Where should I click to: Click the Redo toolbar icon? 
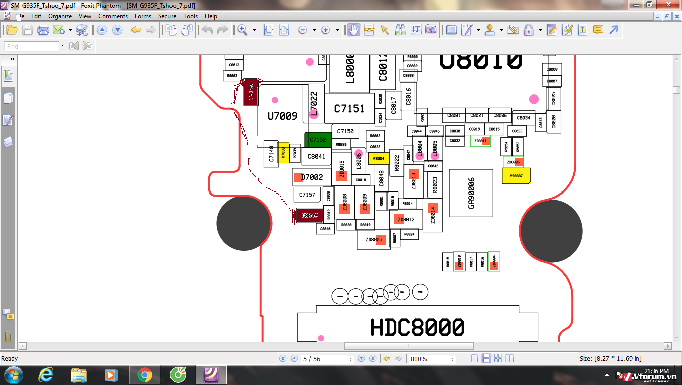tap(222, 30)
